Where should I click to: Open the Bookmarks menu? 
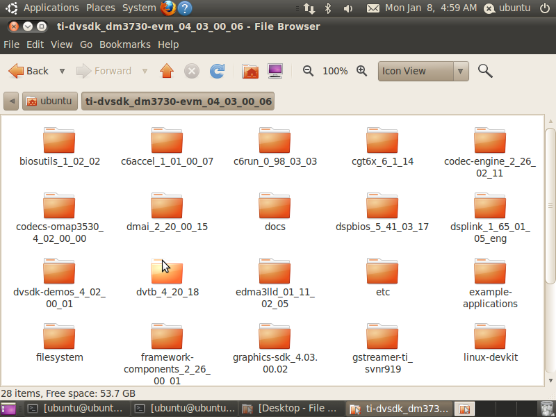[125, 44]
